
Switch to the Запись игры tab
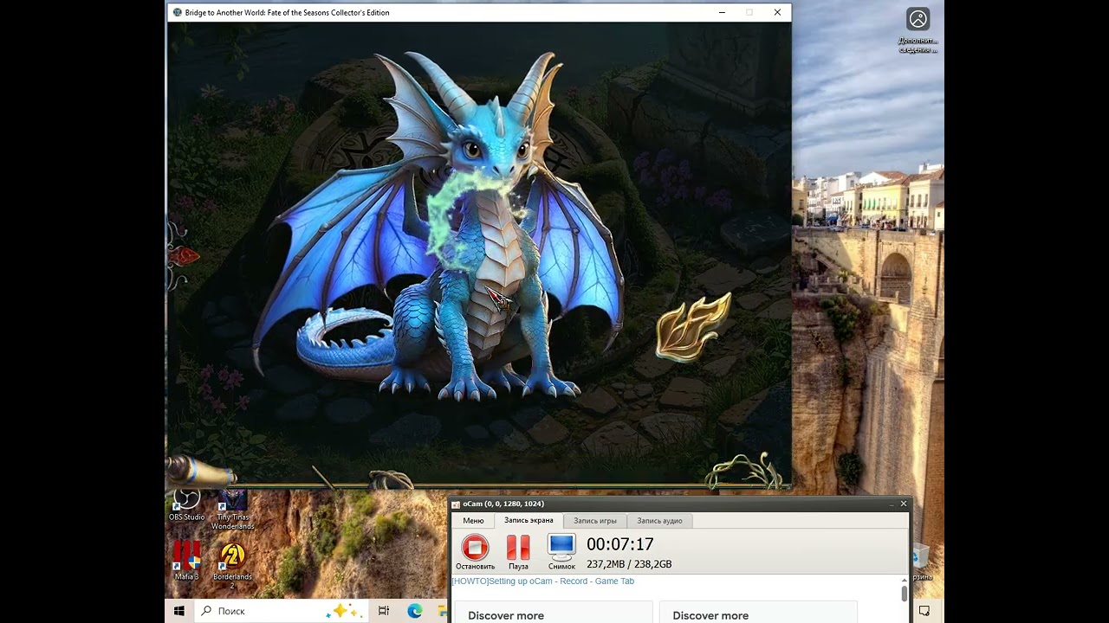pyautogui.click(x=595, y=521)
